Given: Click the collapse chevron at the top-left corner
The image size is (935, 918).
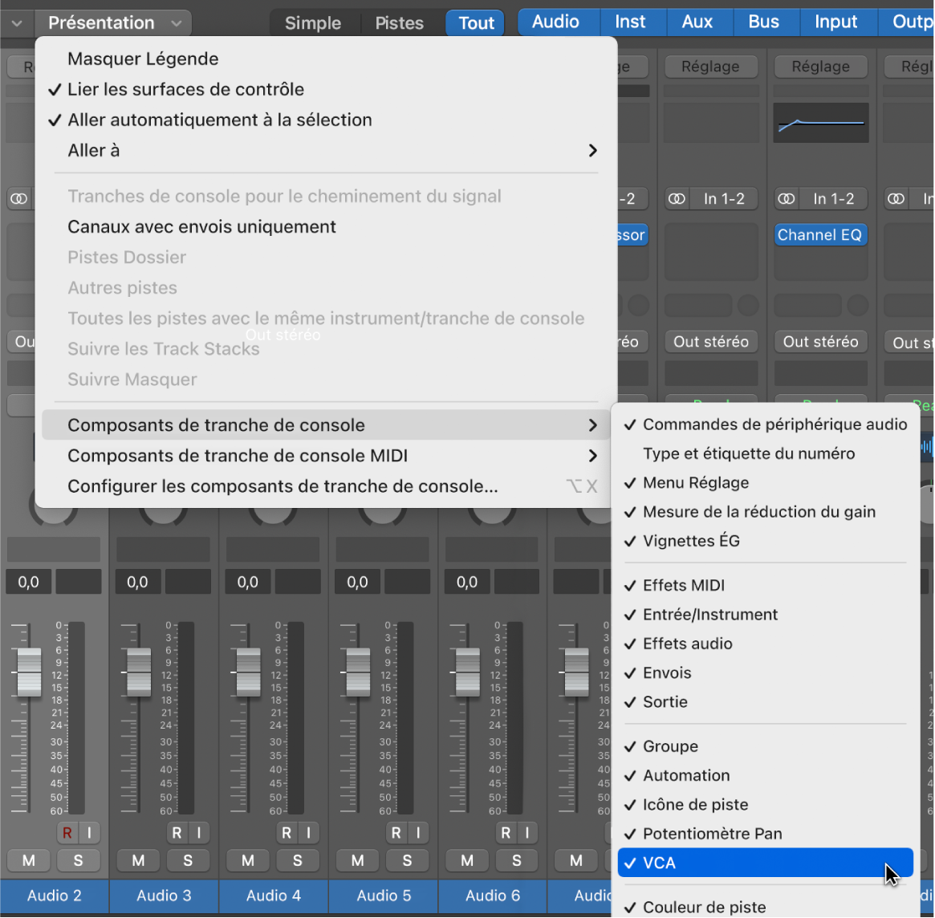Looking at the screenshot, I should 16,22.
